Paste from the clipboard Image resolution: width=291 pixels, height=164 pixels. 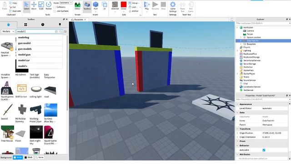5,6
